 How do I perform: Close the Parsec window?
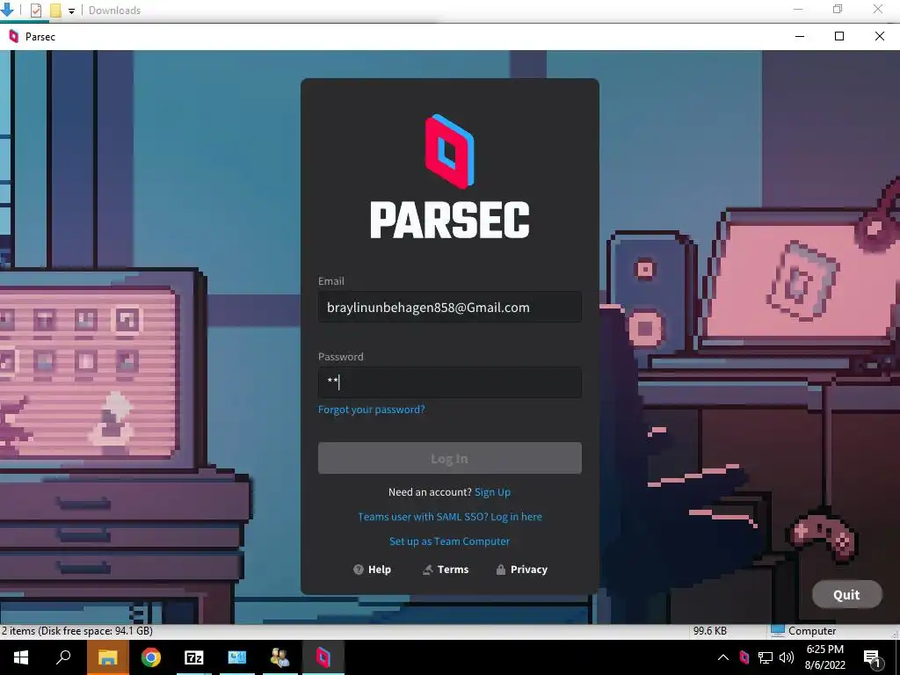(x=879, y=36)
